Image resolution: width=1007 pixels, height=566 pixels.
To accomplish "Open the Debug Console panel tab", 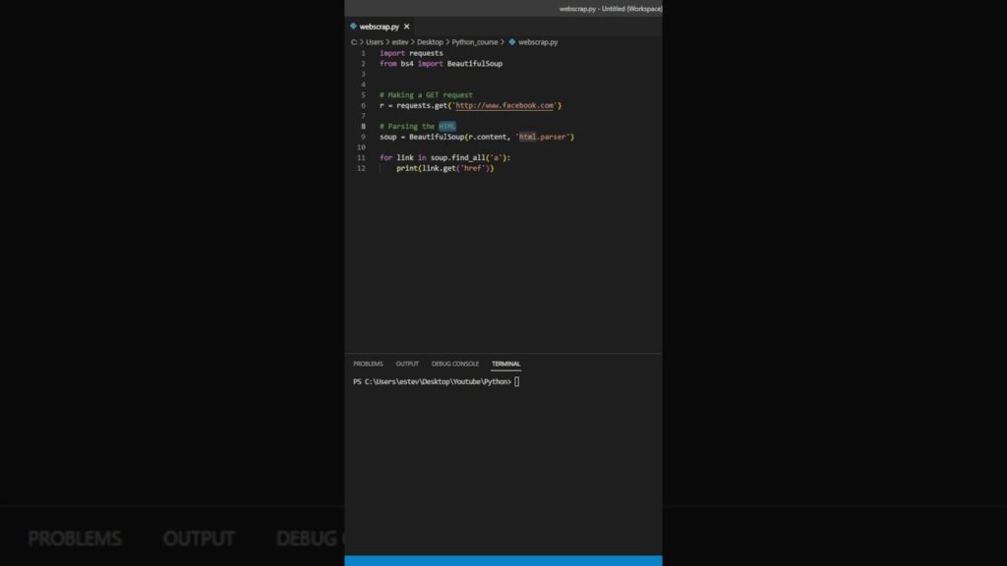I will 455,364.
